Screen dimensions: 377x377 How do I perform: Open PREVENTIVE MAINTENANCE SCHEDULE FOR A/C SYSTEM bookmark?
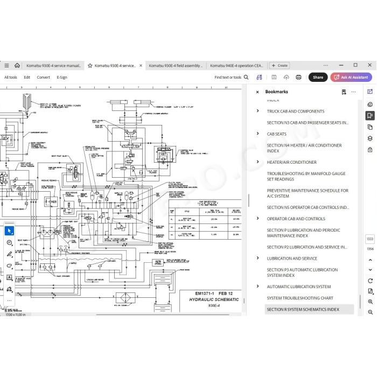coord(308,193)
